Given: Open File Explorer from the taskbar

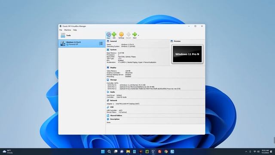Looking at the screenshot, I should pos(128,152).
